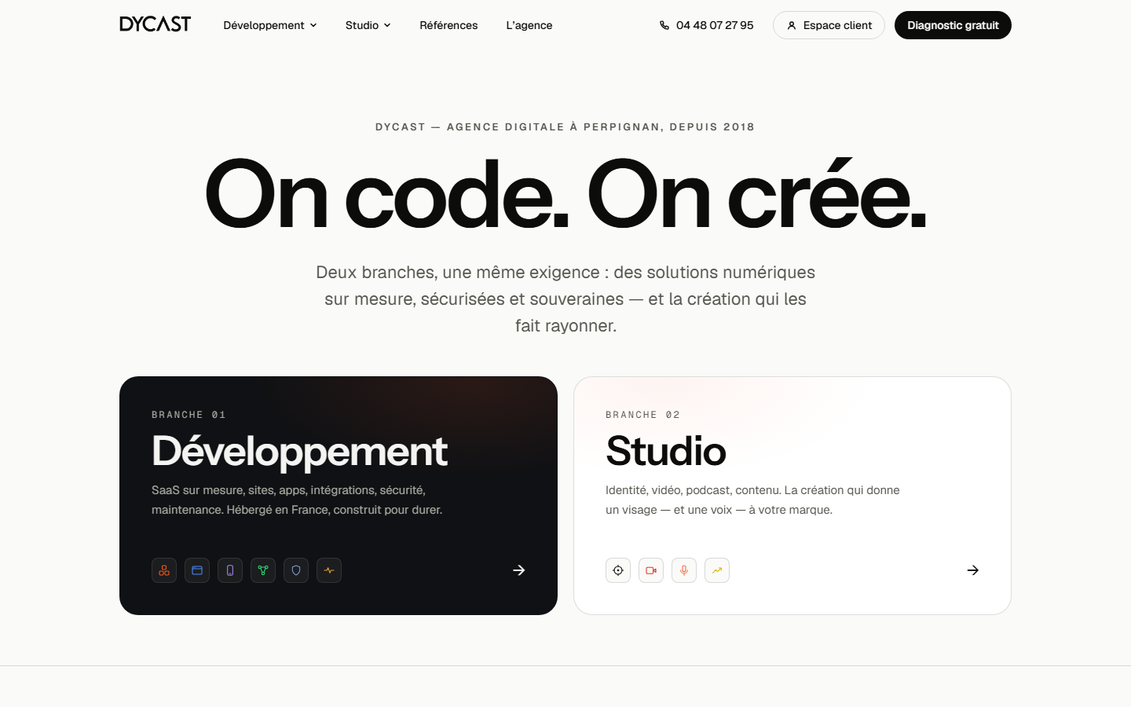1131x707 pixels.
Task: Click the red video camera icon
Action: pyautogui.click(x=651, y=570)
